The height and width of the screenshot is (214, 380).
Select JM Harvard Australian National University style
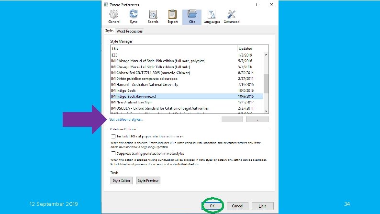point(187,85)
